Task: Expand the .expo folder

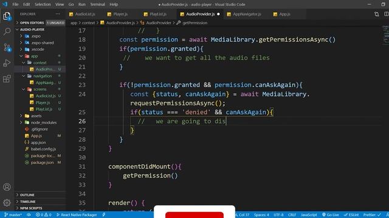Action: (x=36, y=36)
